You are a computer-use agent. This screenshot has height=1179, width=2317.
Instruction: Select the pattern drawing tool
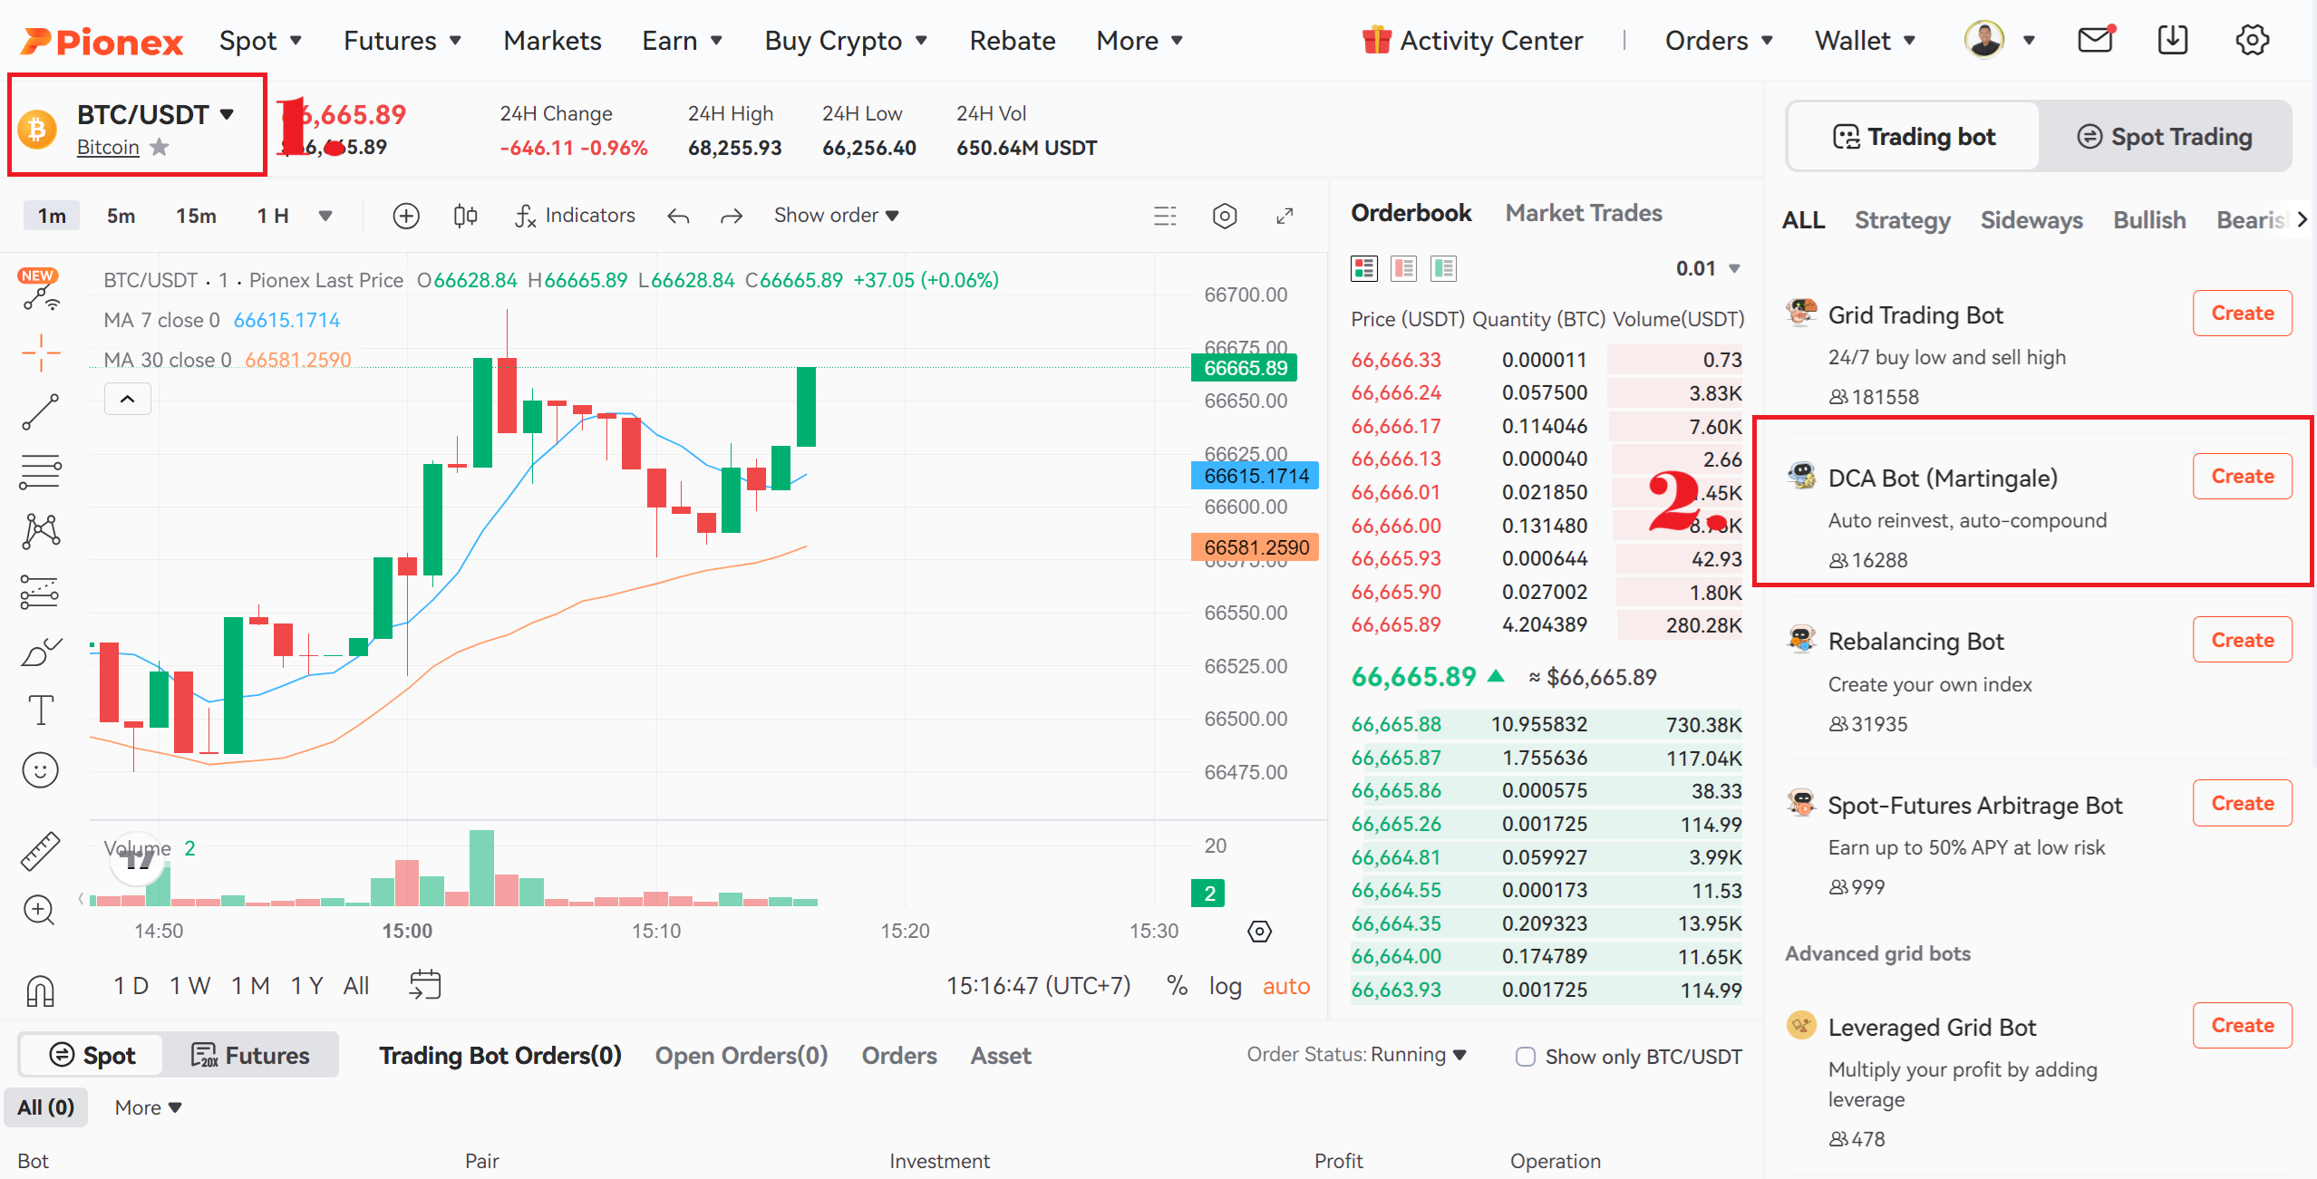click(41, 531)
